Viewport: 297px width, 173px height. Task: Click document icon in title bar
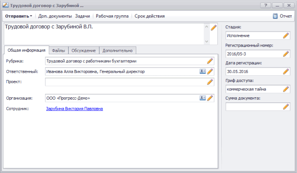[5, 5]
